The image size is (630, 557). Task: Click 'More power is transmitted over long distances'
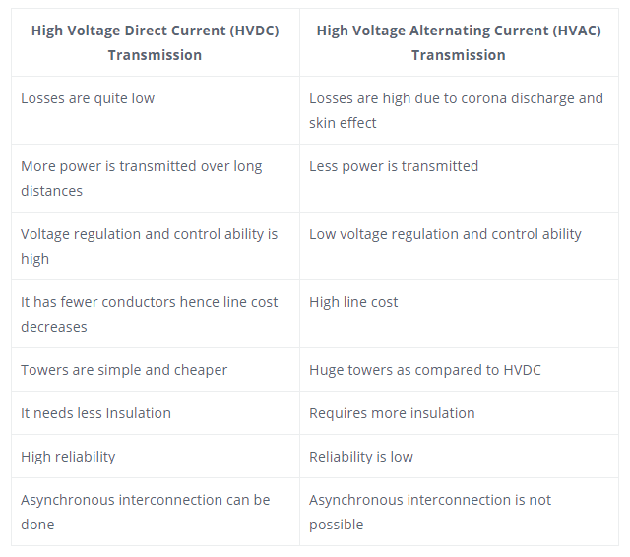tap(156, 178)
